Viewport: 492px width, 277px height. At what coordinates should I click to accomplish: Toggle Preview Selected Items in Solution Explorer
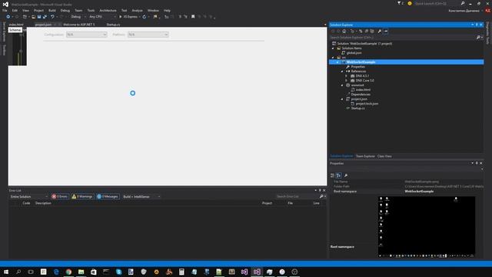click(x=386, y=31)
